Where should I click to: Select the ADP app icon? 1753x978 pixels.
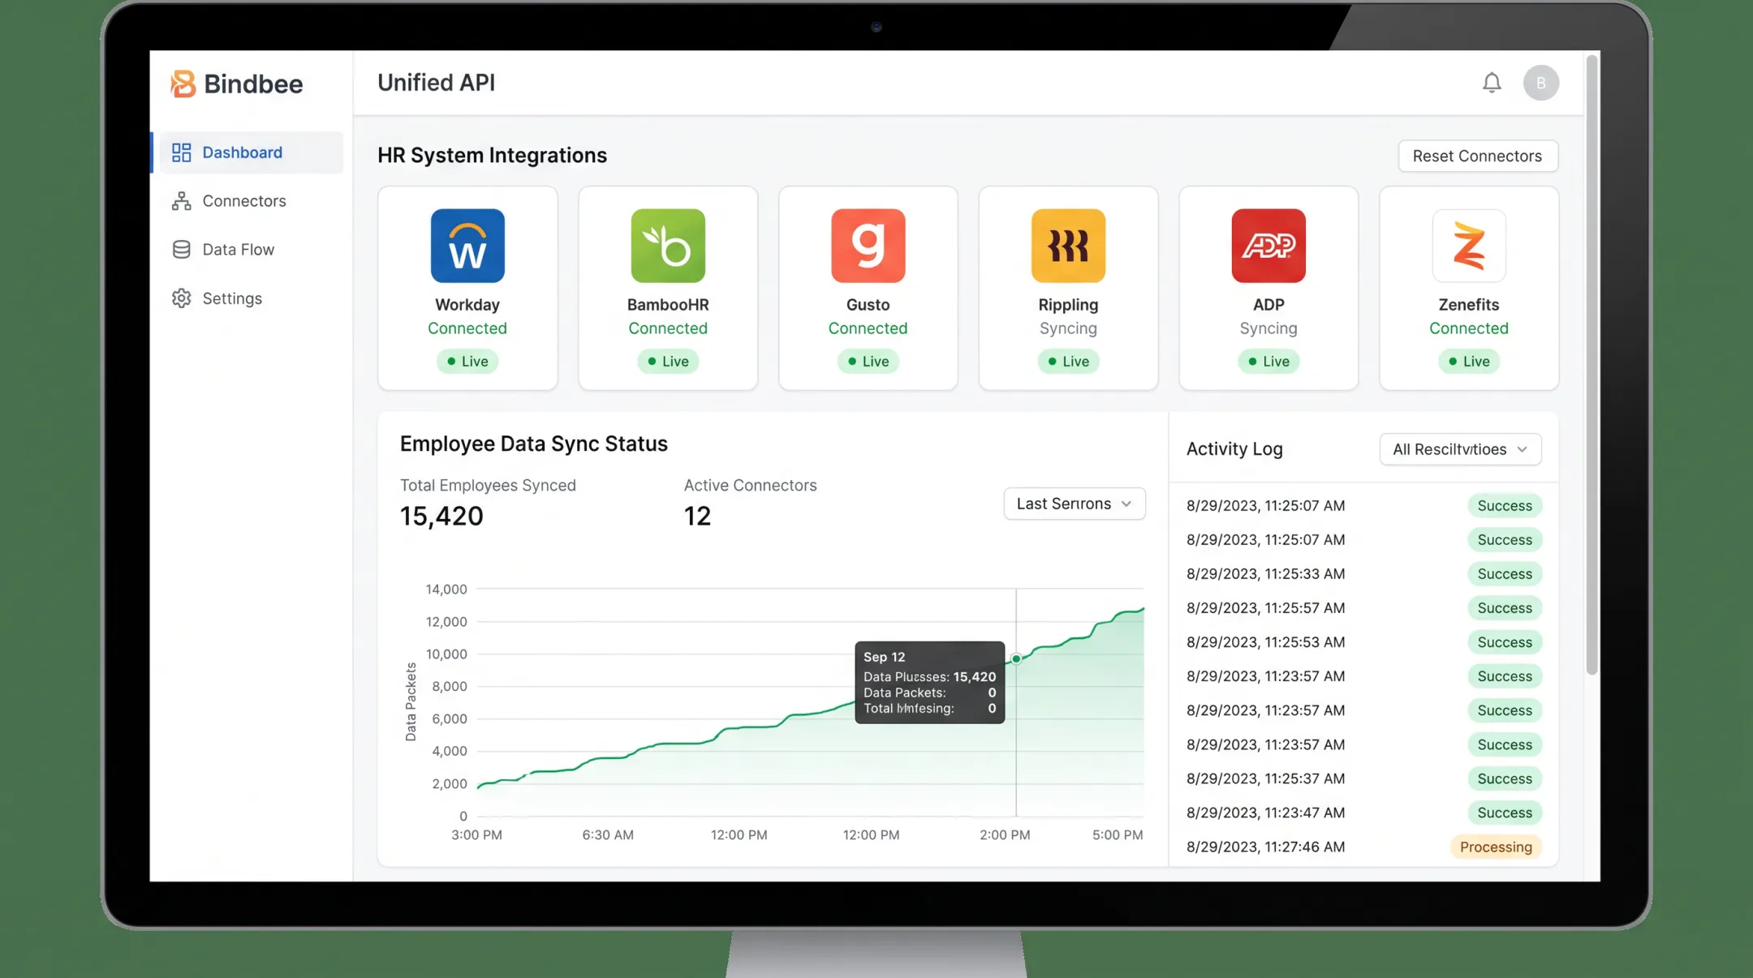point(1268,246)
